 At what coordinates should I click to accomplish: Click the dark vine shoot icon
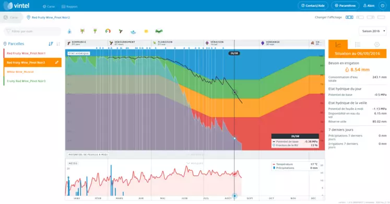[x=121, y=31]
